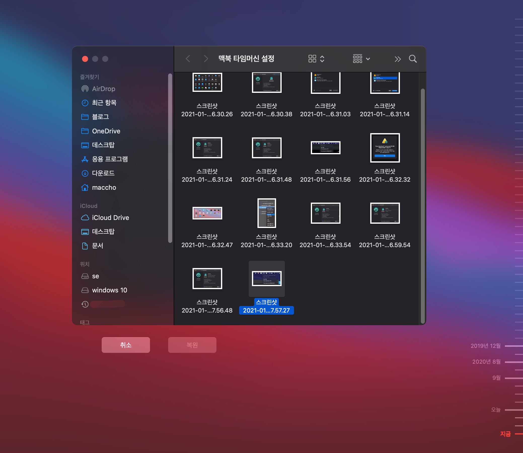Image resolution: width=523 pixels, height=453 pixels.
Task: Click the search magnifier icon
Action: click(413, 59)
